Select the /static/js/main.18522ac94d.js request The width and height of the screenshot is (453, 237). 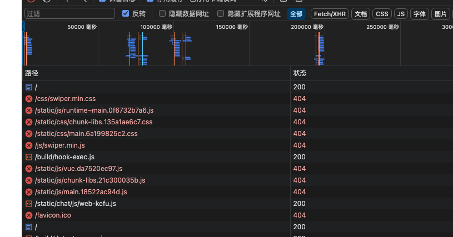click(81, 192)
